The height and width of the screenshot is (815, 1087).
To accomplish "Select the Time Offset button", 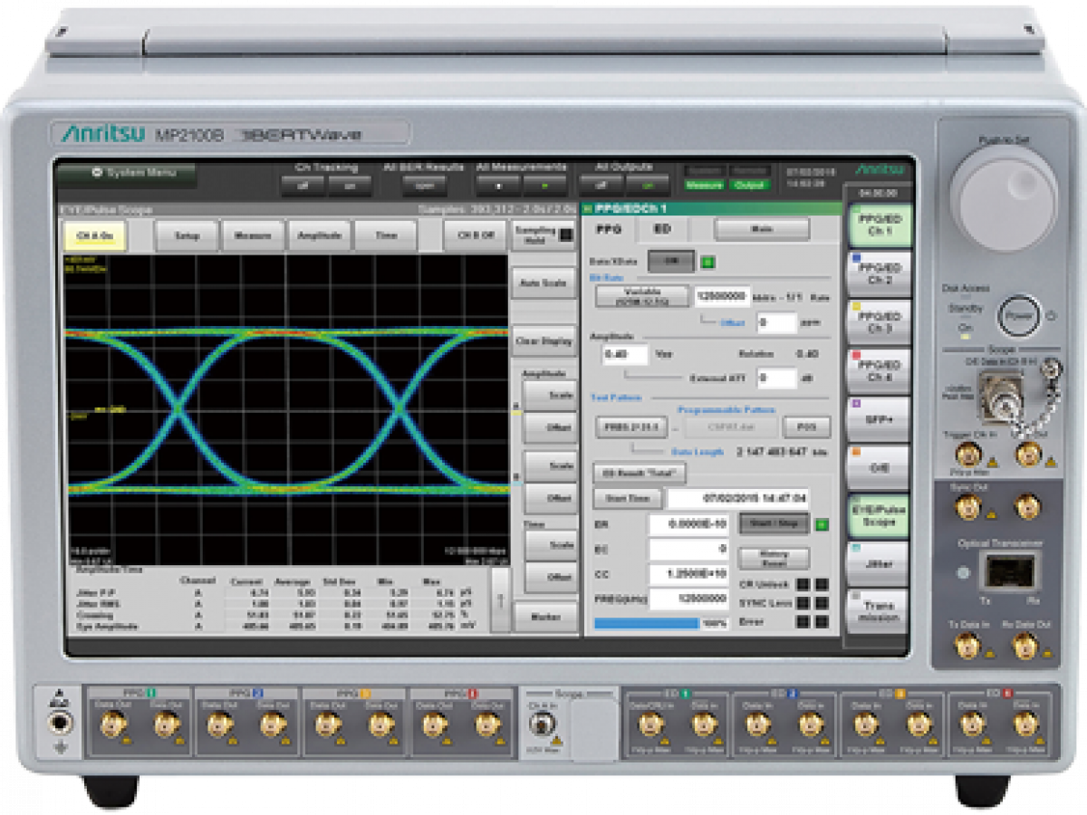I will click(550, 577).
